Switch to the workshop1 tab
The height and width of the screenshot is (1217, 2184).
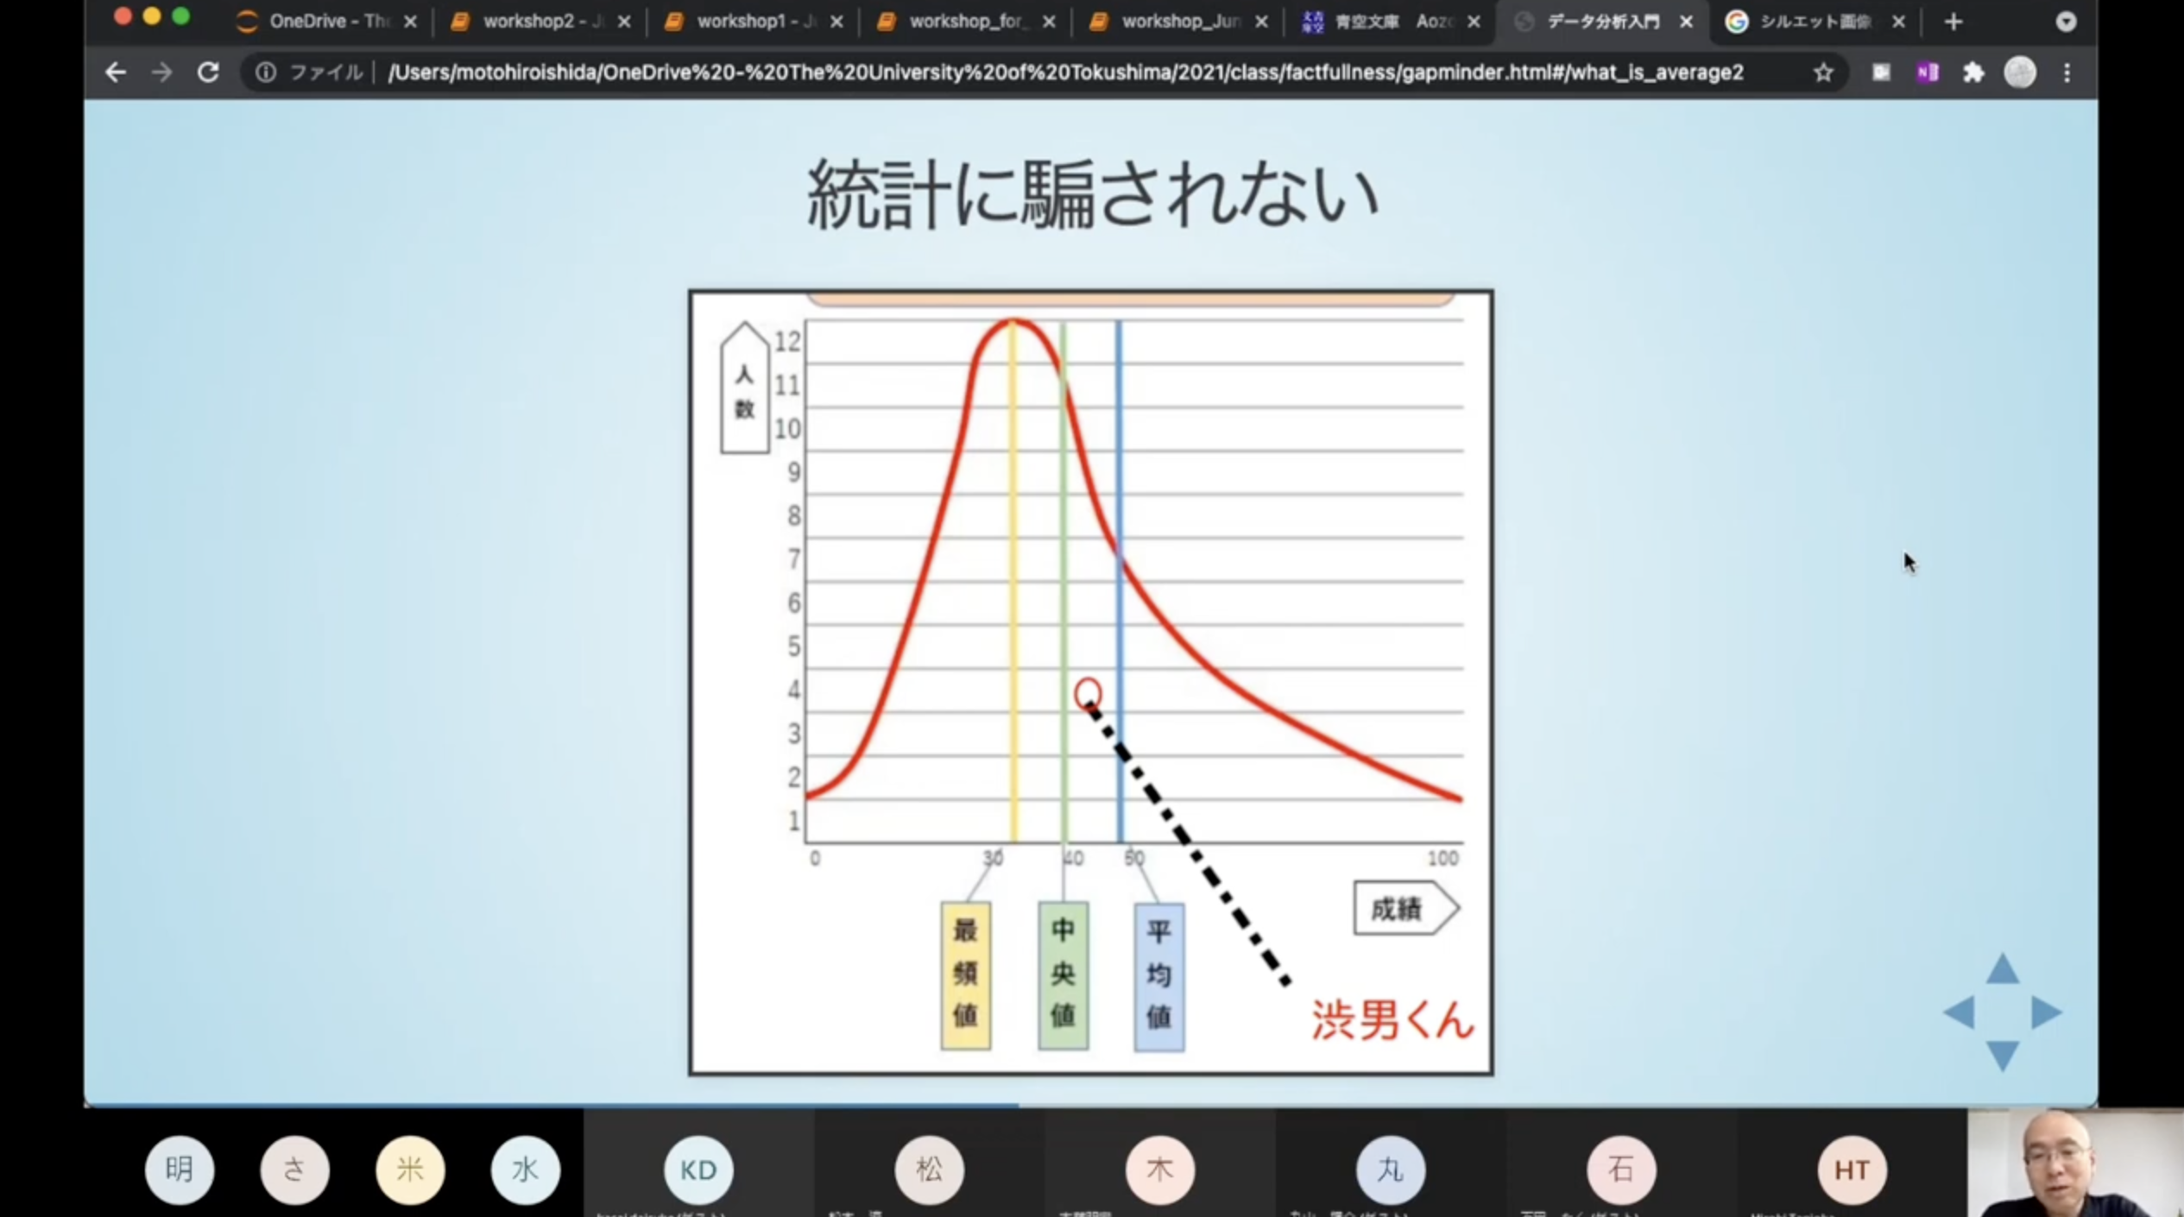click(754, 22)
